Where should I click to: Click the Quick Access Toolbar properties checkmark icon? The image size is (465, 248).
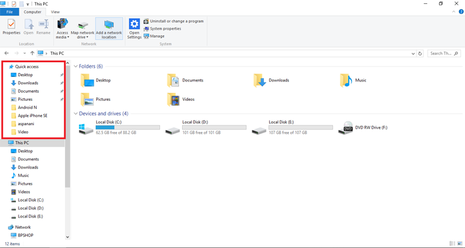click(x=14, y=4)
